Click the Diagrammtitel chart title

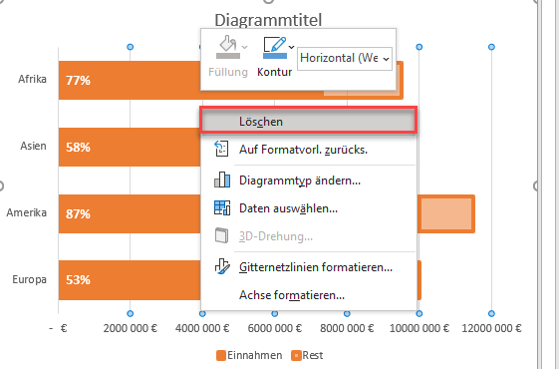268,20
